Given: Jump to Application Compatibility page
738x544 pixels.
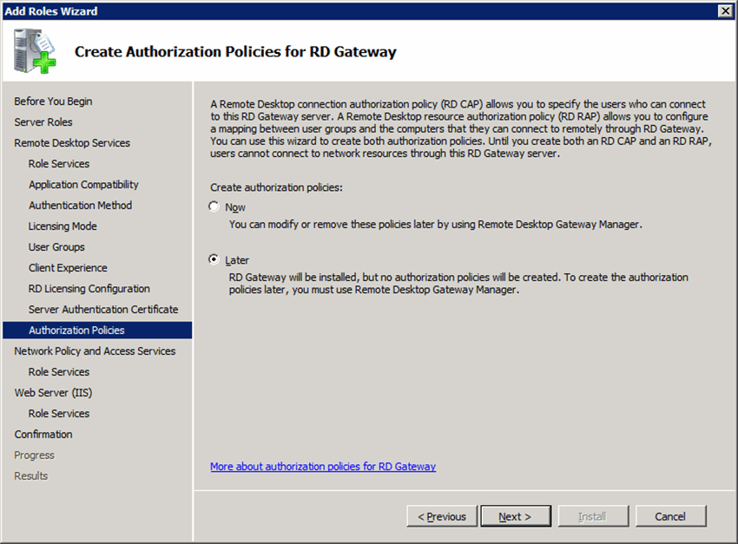Looking at the screenshot, I should [83, 185].
